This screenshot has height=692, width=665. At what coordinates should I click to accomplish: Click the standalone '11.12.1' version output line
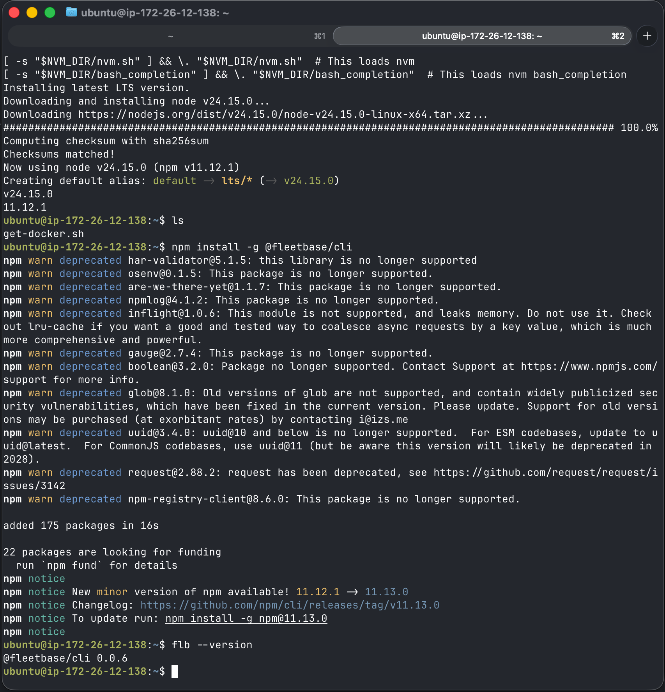pyautogui.click(x=25, y=207)
